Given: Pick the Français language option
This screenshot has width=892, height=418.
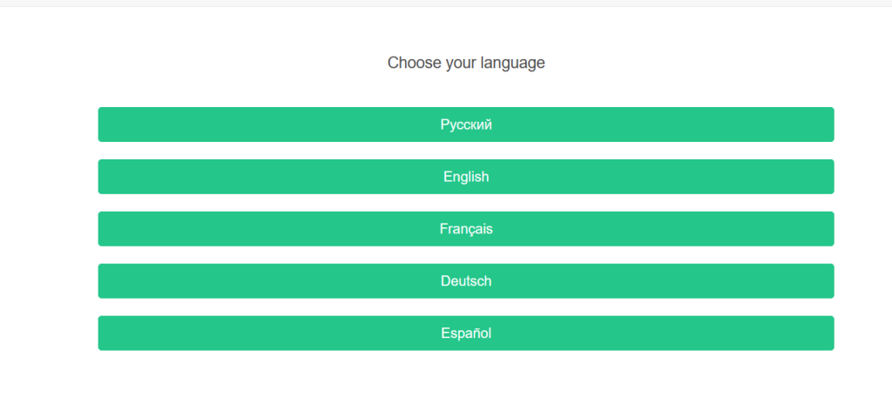Looking at the screenshot, I should click(466, 229).
